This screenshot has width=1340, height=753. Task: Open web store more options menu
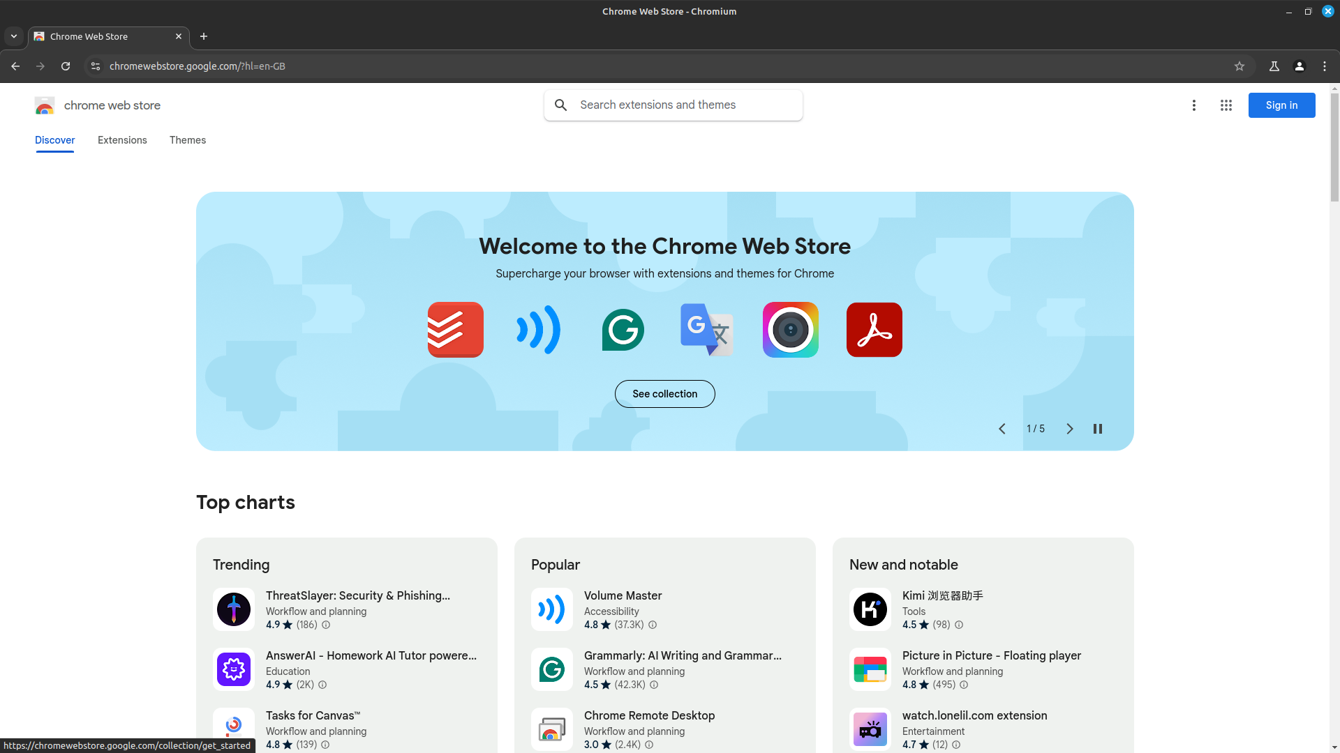tap(1193, 105)
